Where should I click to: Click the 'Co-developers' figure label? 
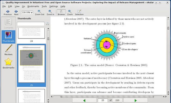coord(129,44)
